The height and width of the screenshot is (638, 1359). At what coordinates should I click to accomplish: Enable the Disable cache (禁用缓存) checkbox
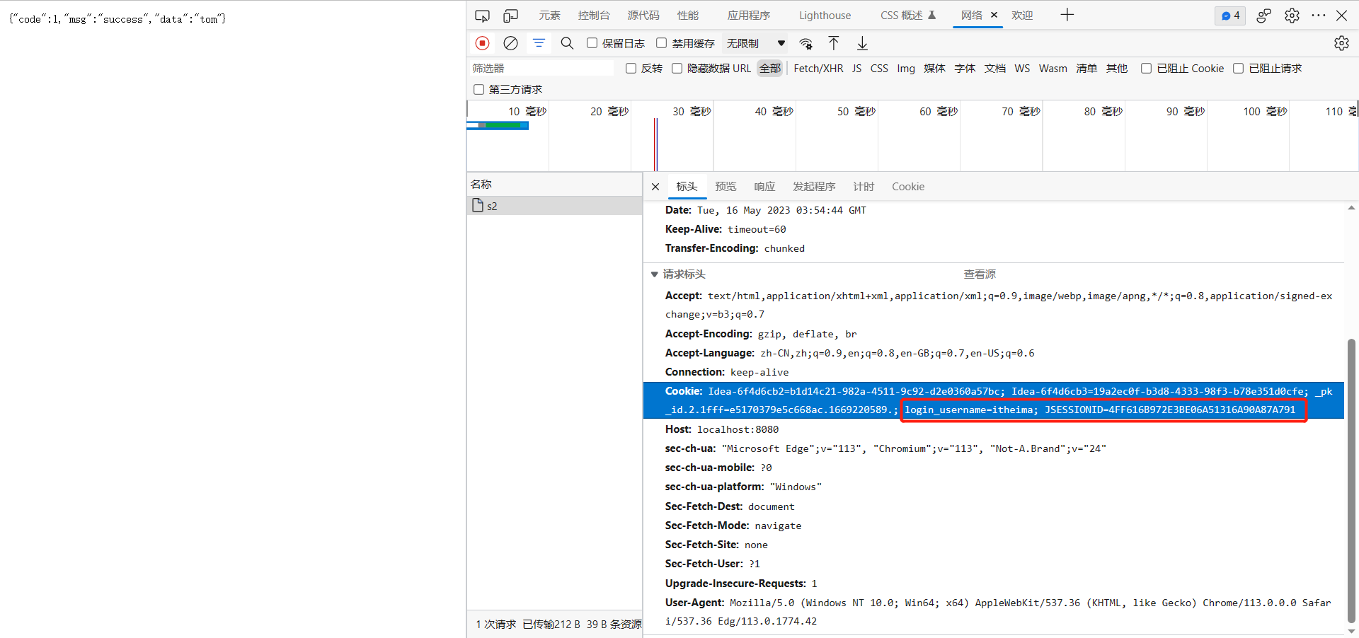click(x=661, y=43)
